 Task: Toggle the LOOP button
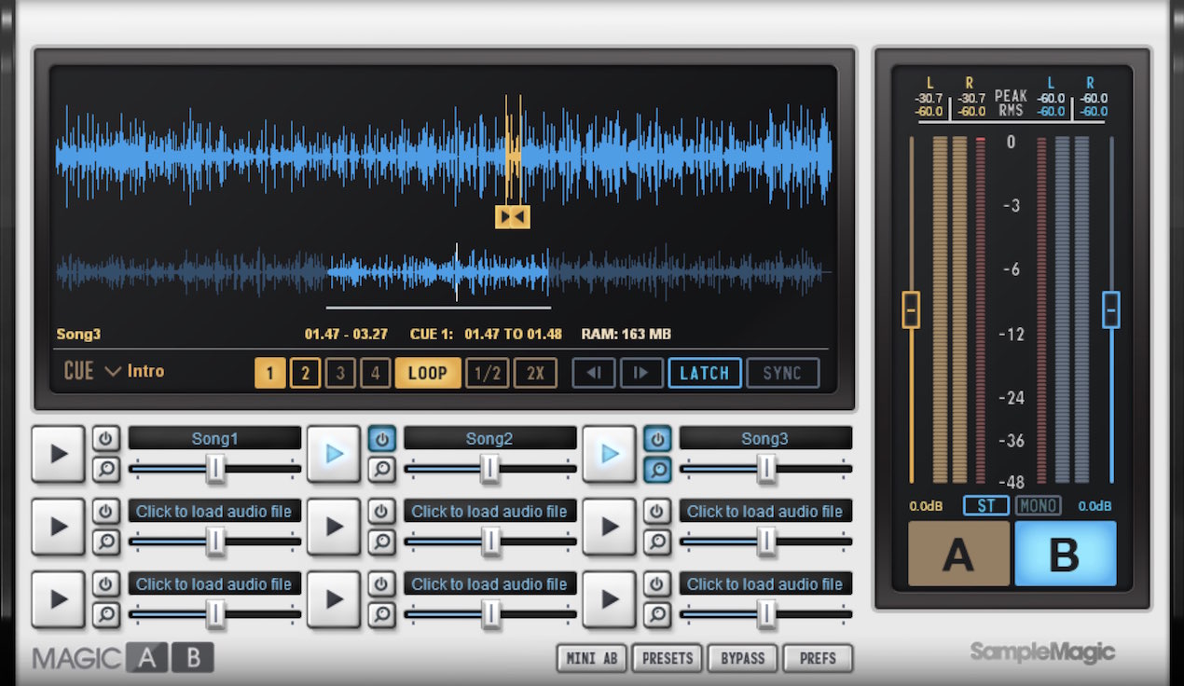coord(428,373)
